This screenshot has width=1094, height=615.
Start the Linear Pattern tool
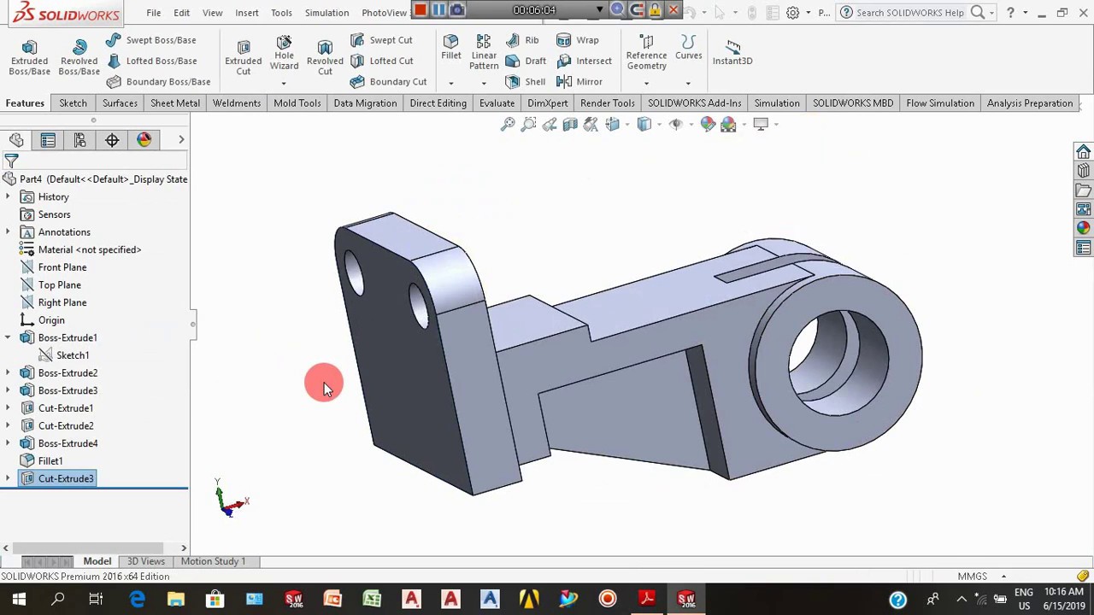[484, 53]
